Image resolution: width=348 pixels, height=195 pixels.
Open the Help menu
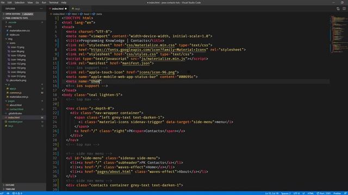click(64, 3)
